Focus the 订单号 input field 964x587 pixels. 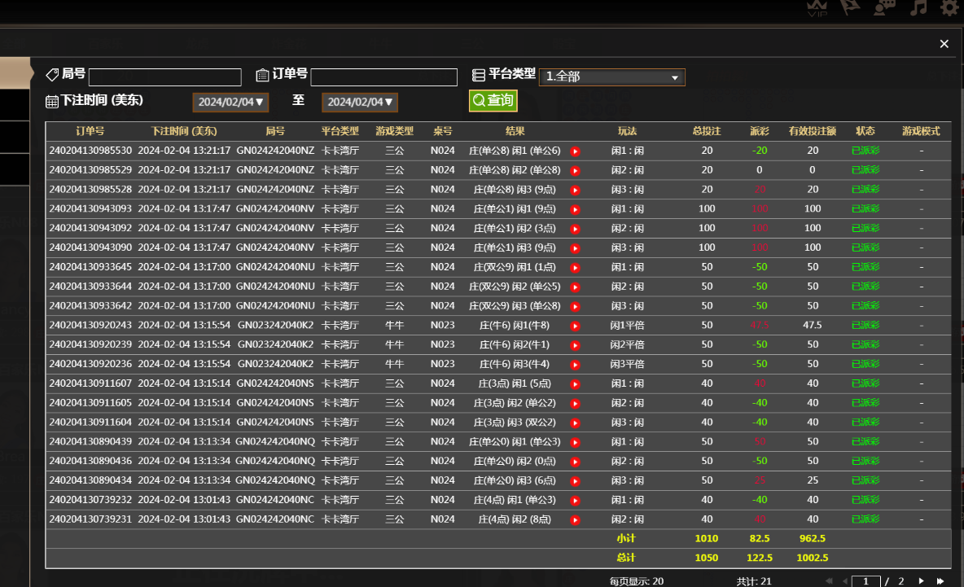coord(383,77)
